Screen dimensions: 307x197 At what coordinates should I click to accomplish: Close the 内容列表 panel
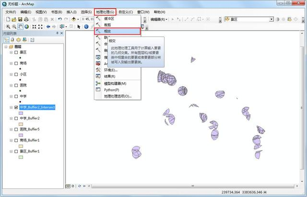coord(62,33)
